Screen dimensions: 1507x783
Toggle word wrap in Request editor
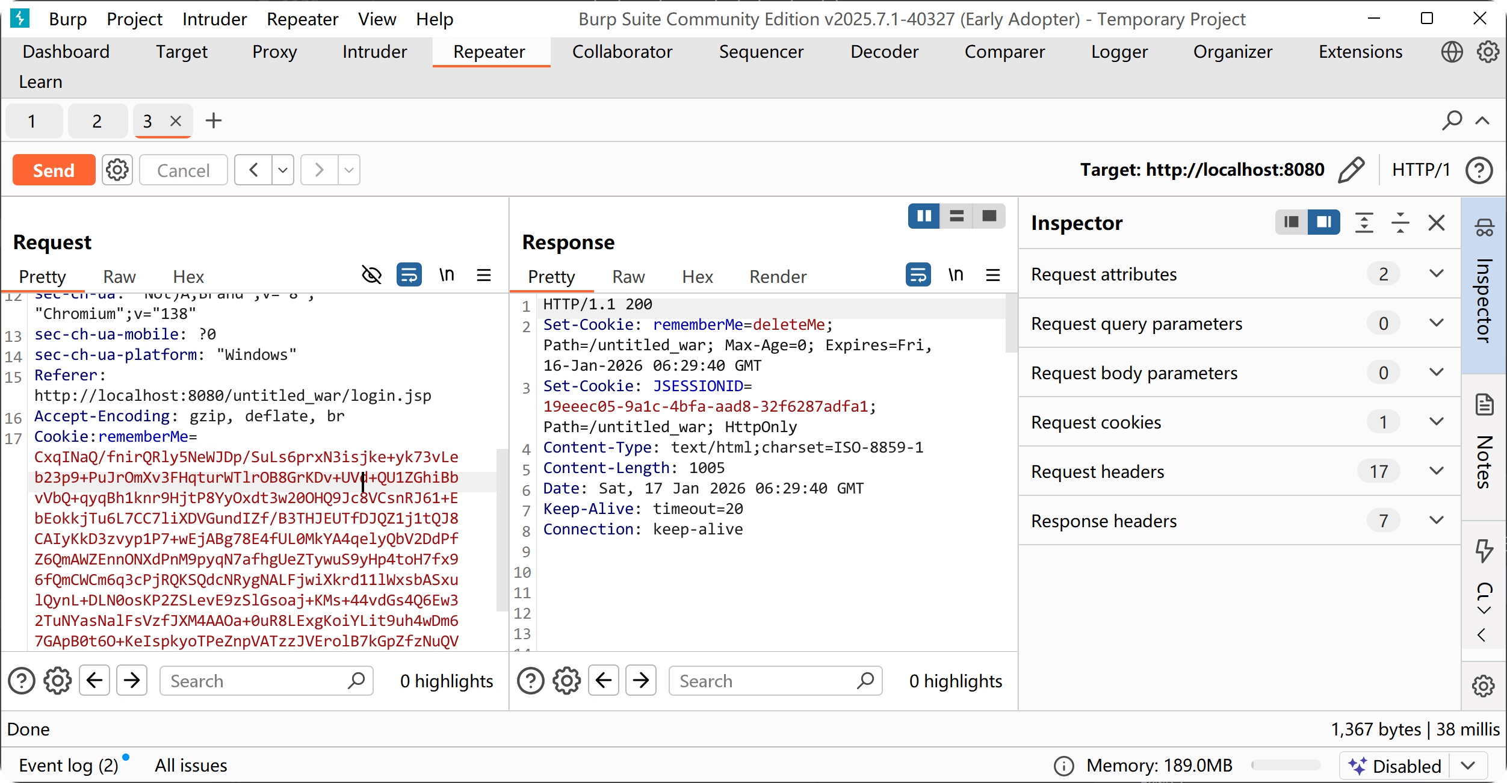click(x=409, y=275)
